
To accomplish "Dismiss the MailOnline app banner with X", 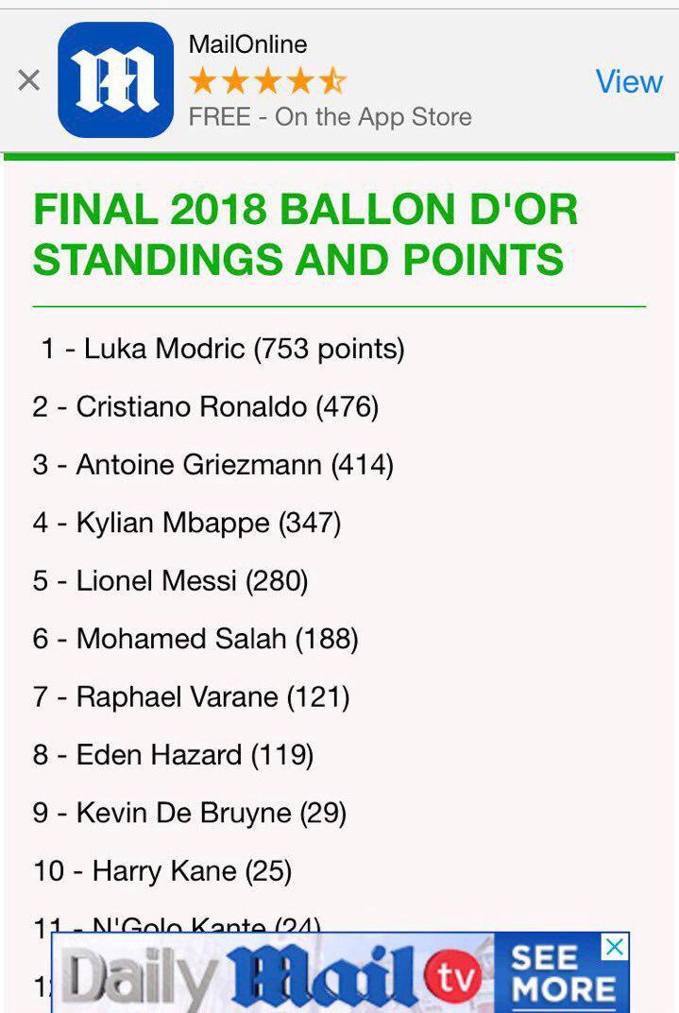I will coord(29,80).
